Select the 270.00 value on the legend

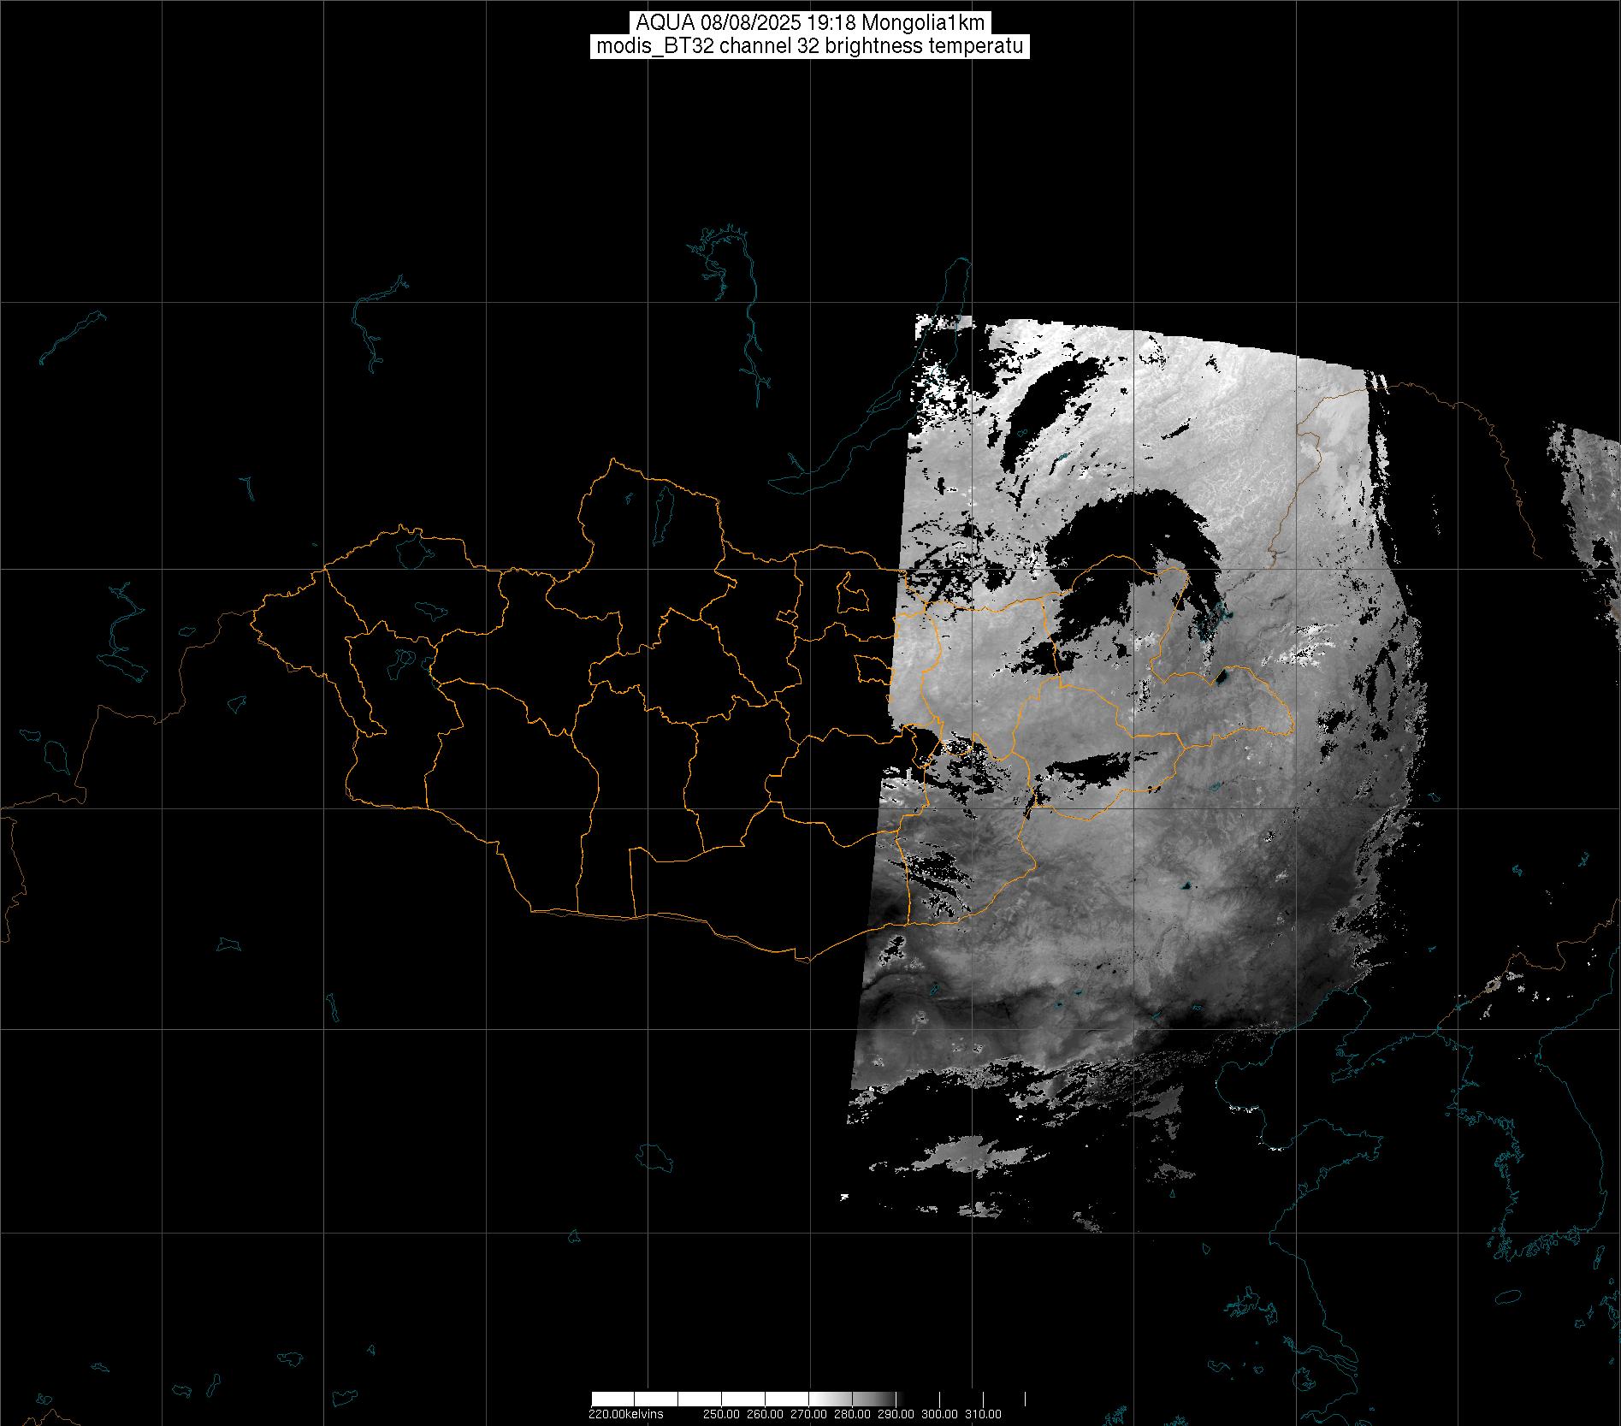[809, 1414]
